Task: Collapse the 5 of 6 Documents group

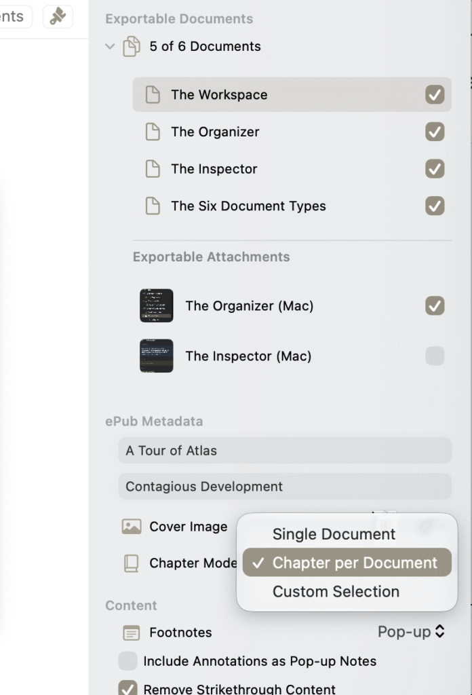Action: point(110,46)
